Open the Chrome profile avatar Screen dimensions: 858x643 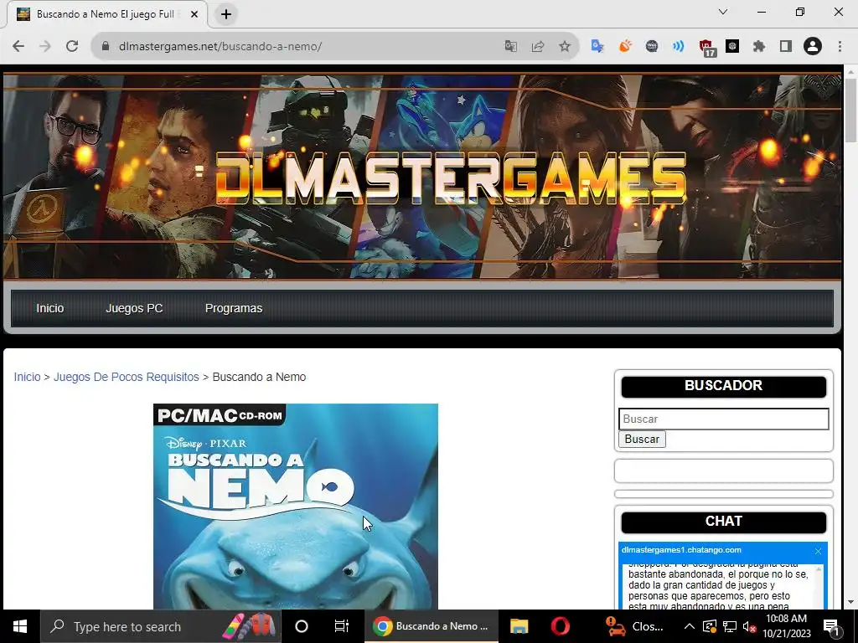(x=813, y=47)
